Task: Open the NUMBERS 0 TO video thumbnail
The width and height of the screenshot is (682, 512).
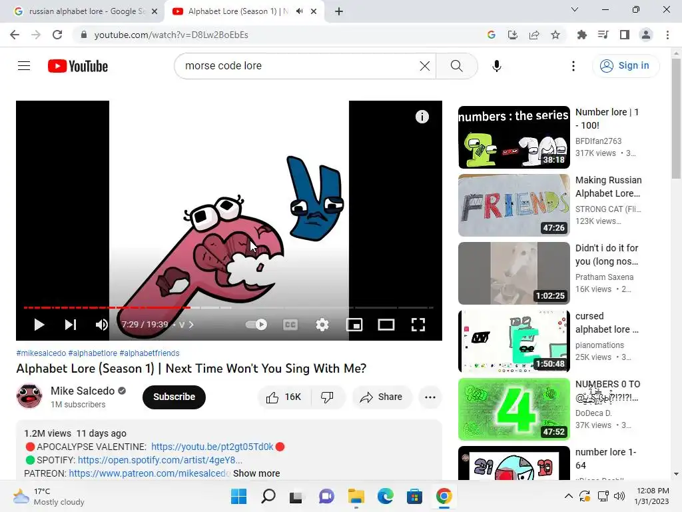Action: (513, 409)
